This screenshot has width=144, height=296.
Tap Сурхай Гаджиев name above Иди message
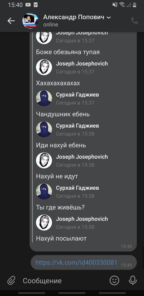point(77,126)
